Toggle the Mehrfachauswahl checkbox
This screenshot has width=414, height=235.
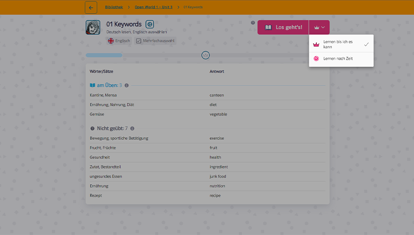139,41
